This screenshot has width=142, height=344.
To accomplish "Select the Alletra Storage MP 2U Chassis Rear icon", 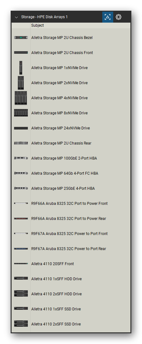I will [21, 143].
